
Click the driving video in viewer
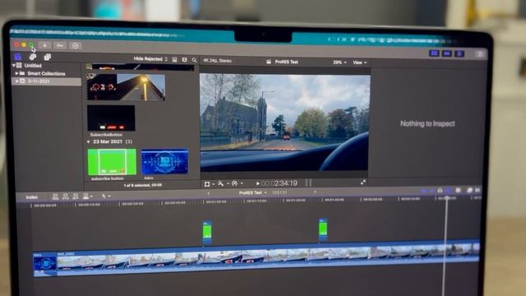point(285,123)
